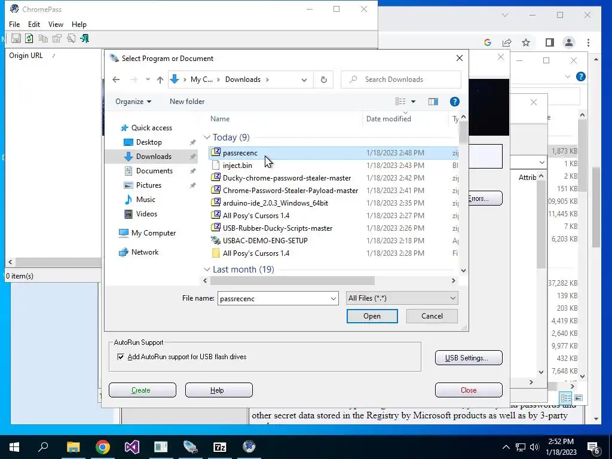This screenshot has width=612, height=459.
Task: Click the Save icon in ChromePass toolbar
Action: 16,38
